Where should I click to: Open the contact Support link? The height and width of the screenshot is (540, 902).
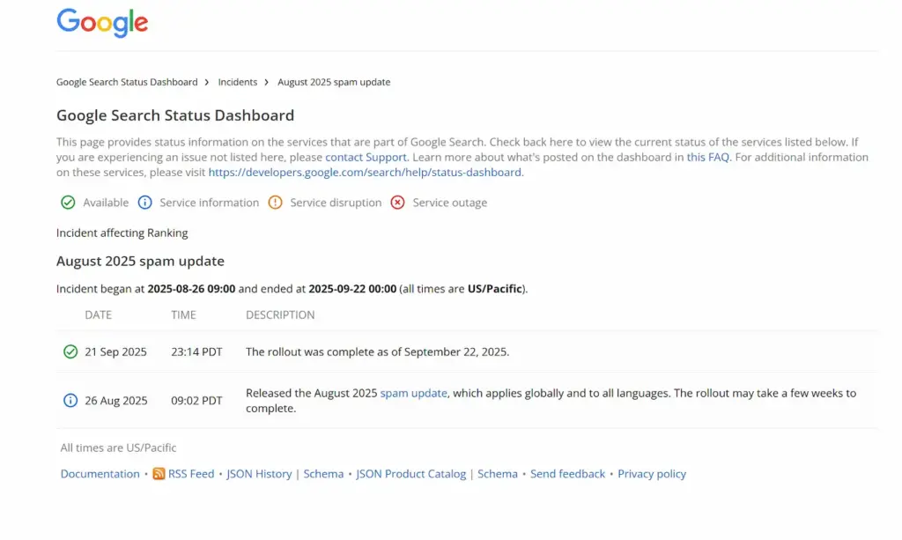coord(366,157)
